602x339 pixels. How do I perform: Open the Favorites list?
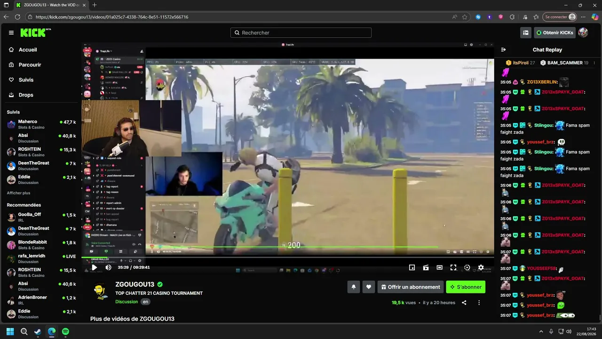coord(536,17)
